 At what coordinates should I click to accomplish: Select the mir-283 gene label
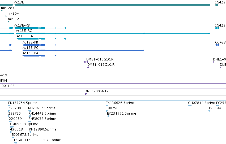pyautogui.click(x=7, y=8)
